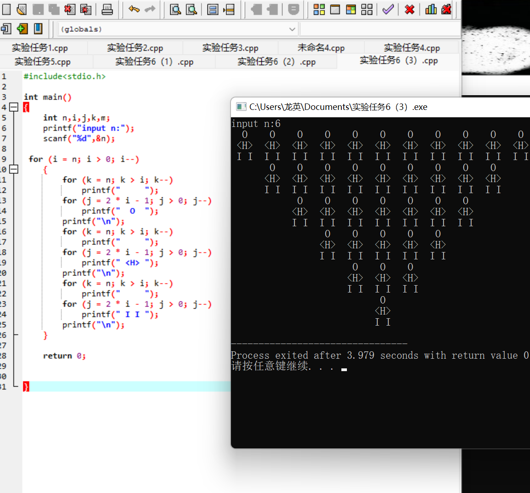This screenshot has height=493, width=530.
Task: Delete profiling information icon
Action: click(x=447, y=9)
